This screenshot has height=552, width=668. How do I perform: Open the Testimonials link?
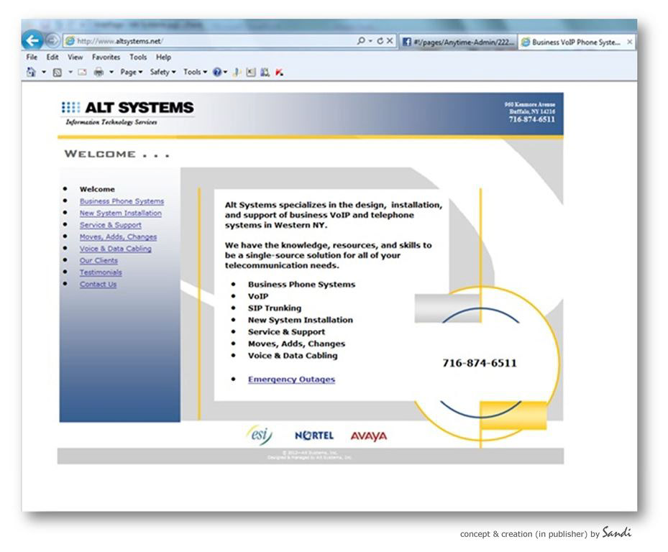click(101, 272)
